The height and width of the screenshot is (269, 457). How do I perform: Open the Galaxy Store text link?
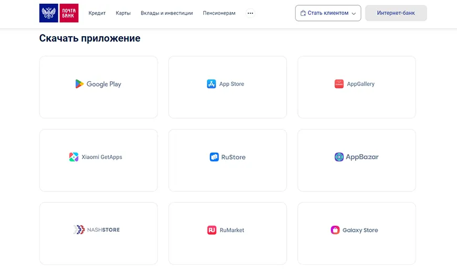[x=360, y=230]
